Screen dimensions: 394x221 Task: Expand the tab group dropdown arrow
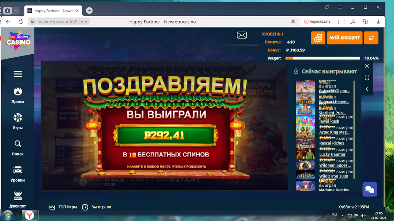(x=16, y=11)
